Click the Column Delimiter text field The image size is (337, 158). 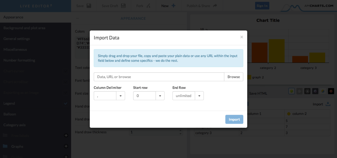(x=105, y=96)
